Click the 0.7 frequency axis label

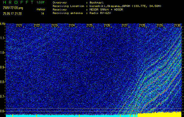coord(2,97)
